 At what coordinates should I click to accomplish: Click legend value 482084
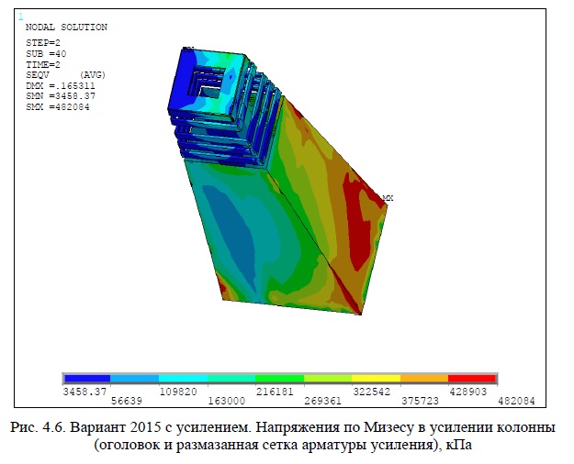[x=516, y=401]
